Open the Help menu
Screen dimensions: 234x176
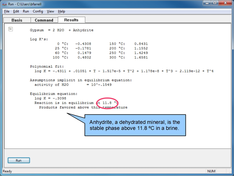pos(62,12)
